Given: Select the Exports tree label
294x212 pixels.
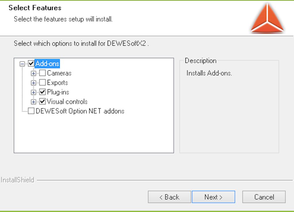Looking at the screenshot, I should pos(57,83).
